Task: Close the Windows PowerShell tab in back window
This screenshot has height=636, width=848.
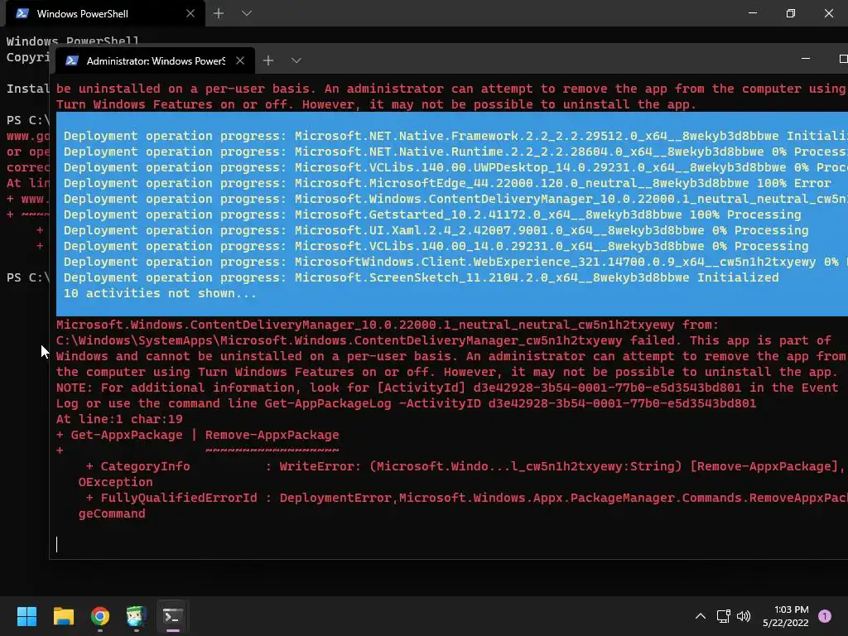Action: click(190, 13)
